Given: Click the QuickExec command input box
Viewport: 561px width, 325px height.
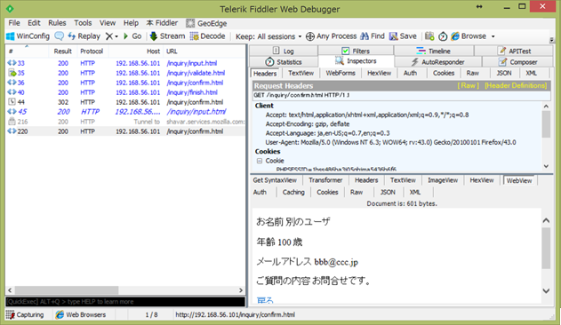Looking at the screenshot, I should click(125, 302).
